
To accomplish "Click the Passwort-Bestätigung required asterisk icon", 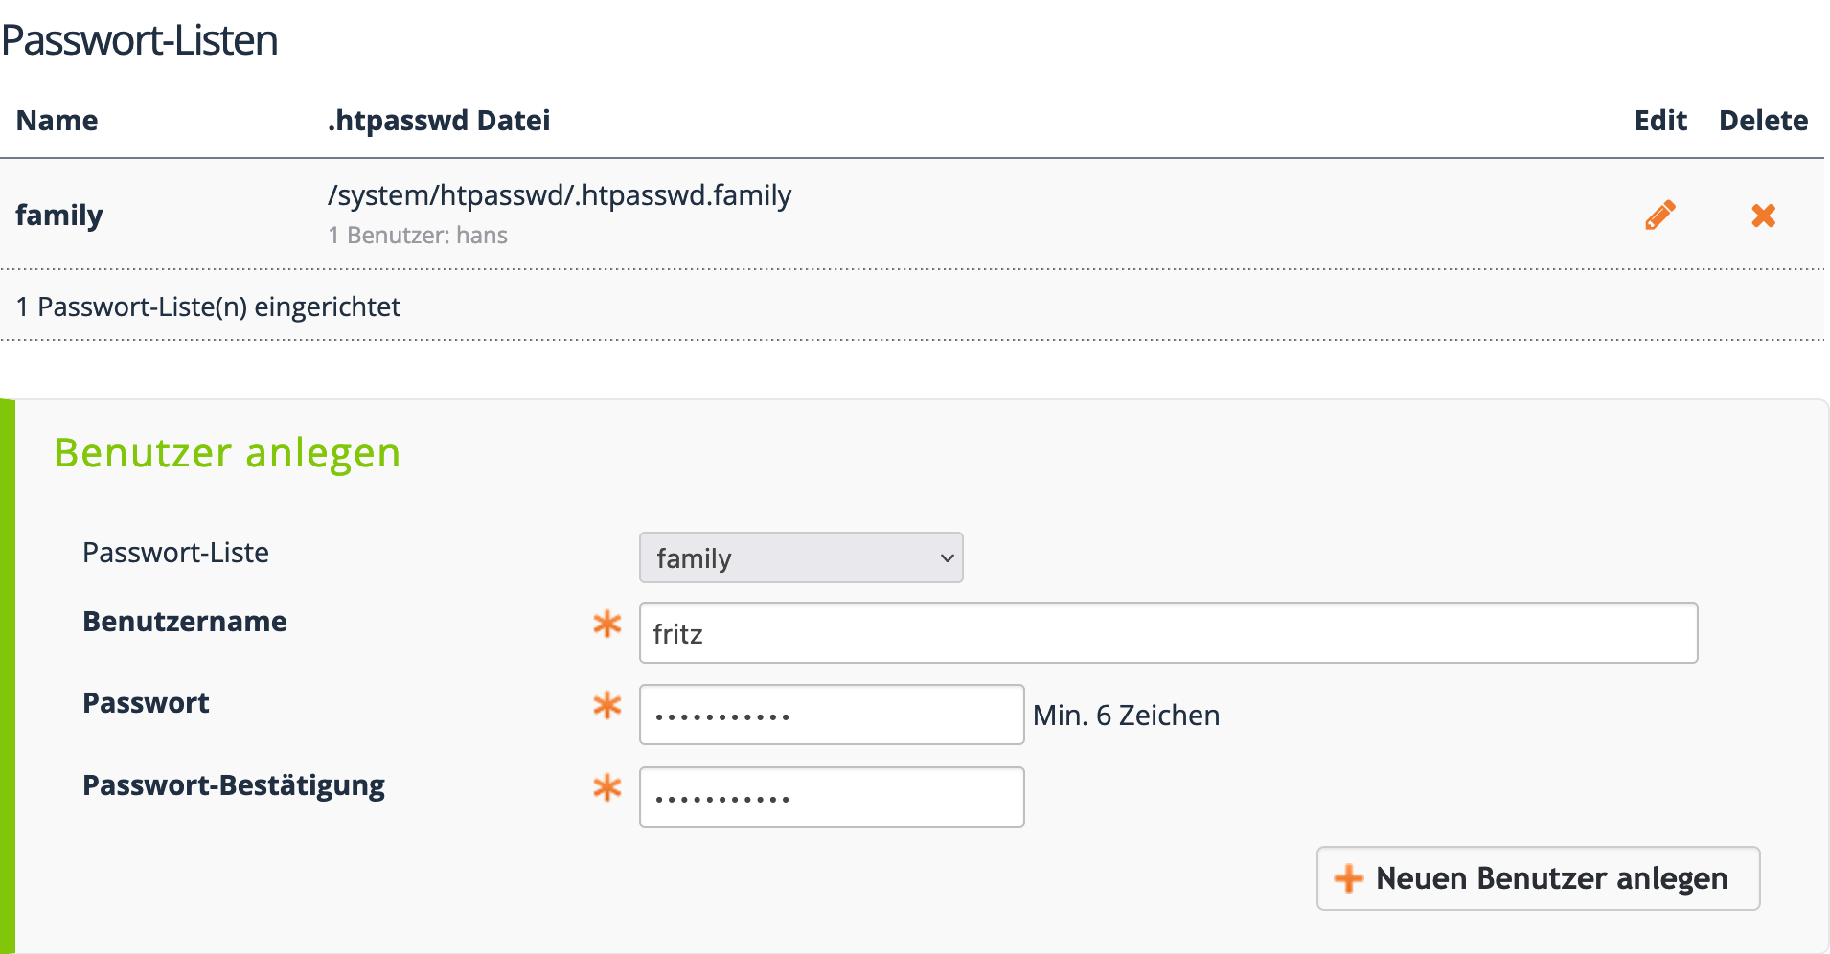I will (x=607, y=788).
